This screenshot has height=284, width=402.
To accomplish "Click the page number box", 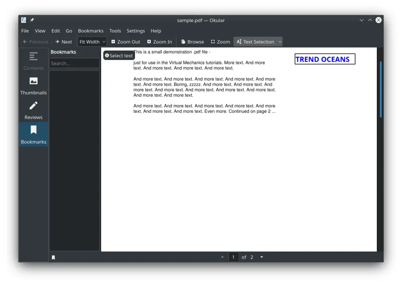I will pyautogui.click(x=233, y=257).
